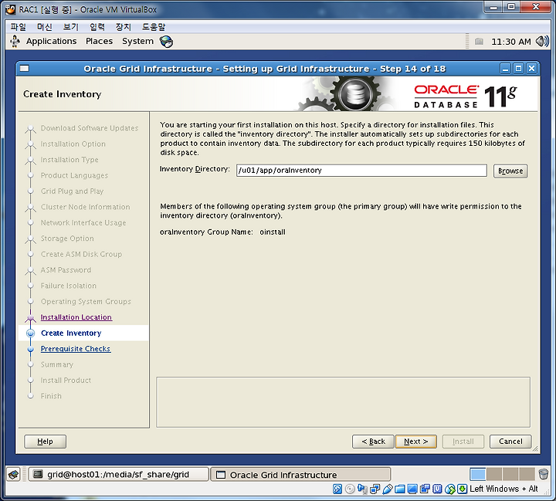The height and width of the screenshot is (501, 556).
Task: Open the GNOME Places menu
Action: point(100,42)
